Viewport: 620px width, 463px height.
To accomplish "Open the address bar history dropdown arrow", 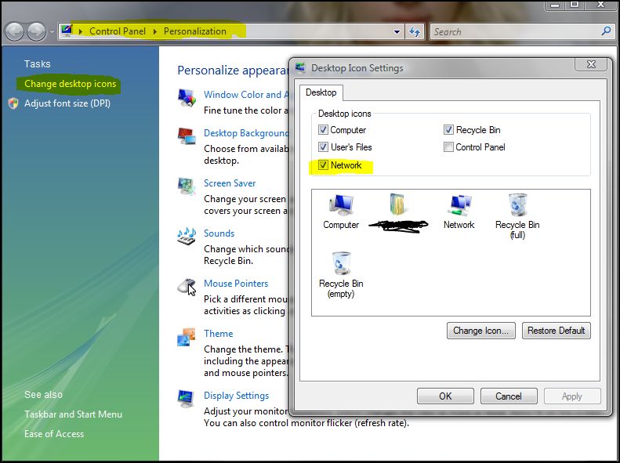I will pyautogui.click(x=397, y=32).
